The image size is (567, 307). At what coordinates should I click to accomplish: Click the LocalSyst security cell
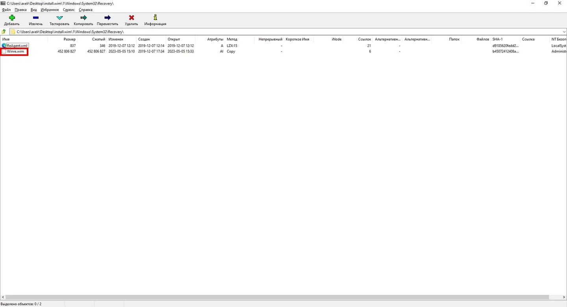(559, 46)
